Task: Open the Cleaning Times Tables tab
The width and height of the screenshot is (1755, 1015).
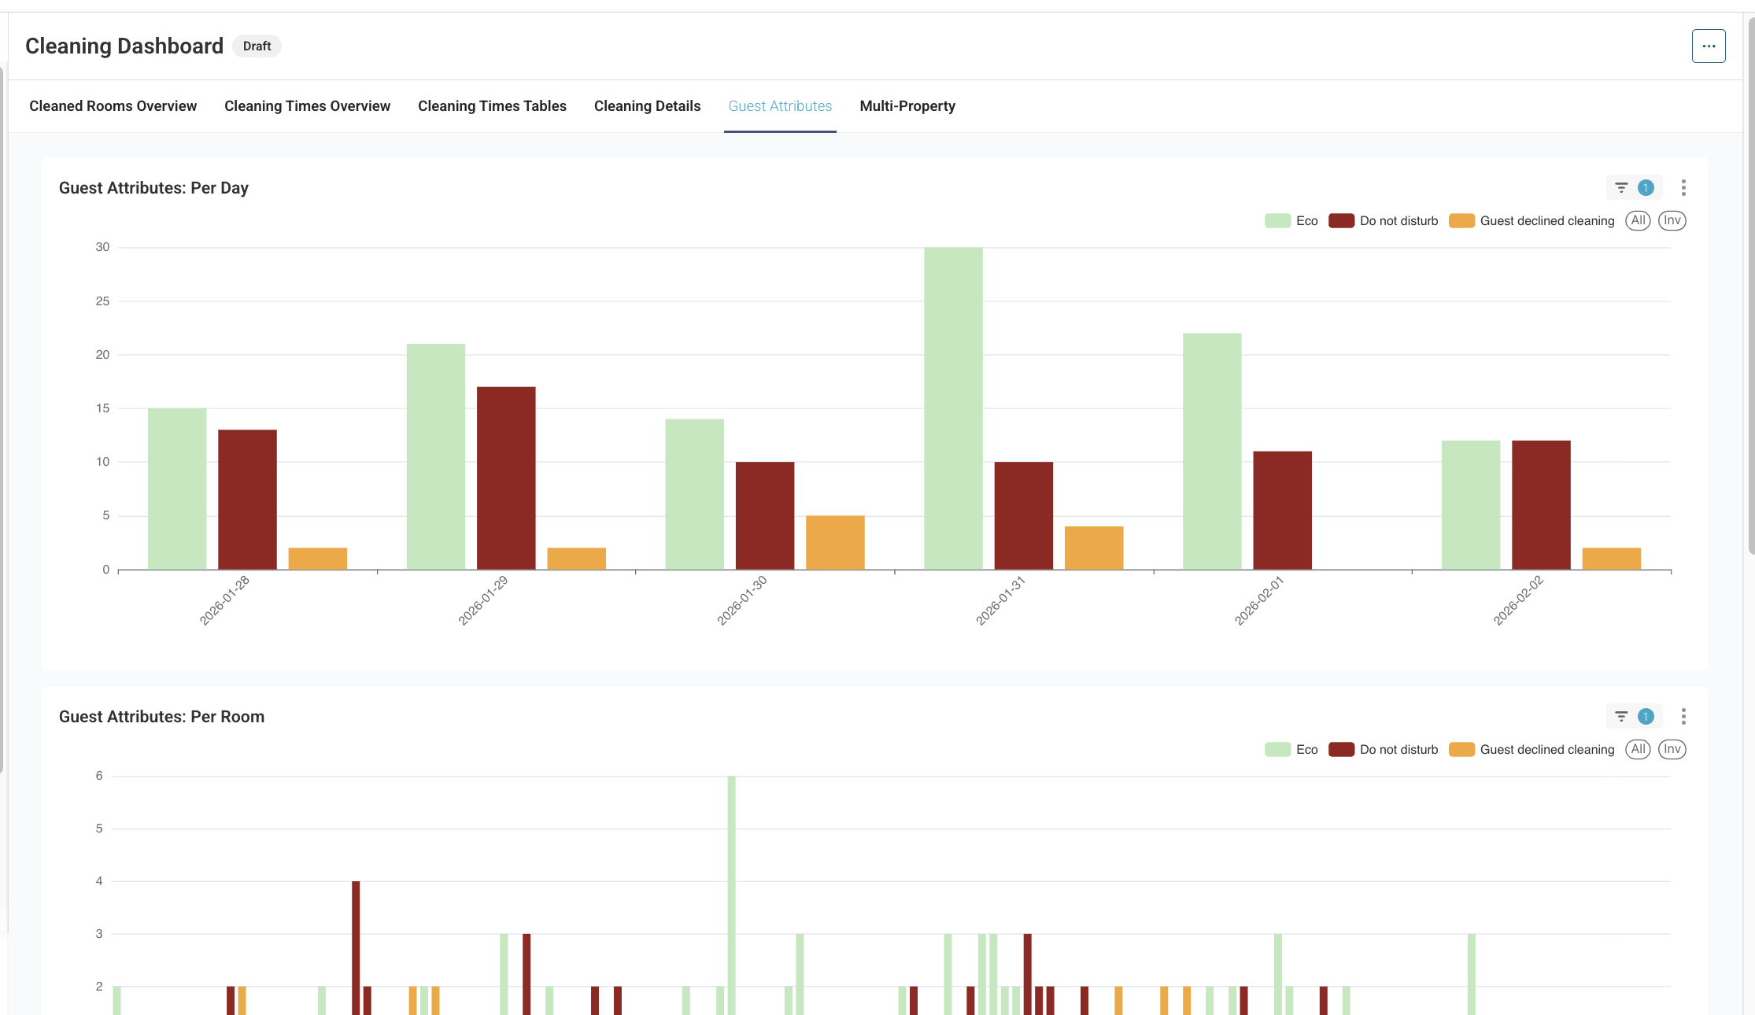Action: 492,106
